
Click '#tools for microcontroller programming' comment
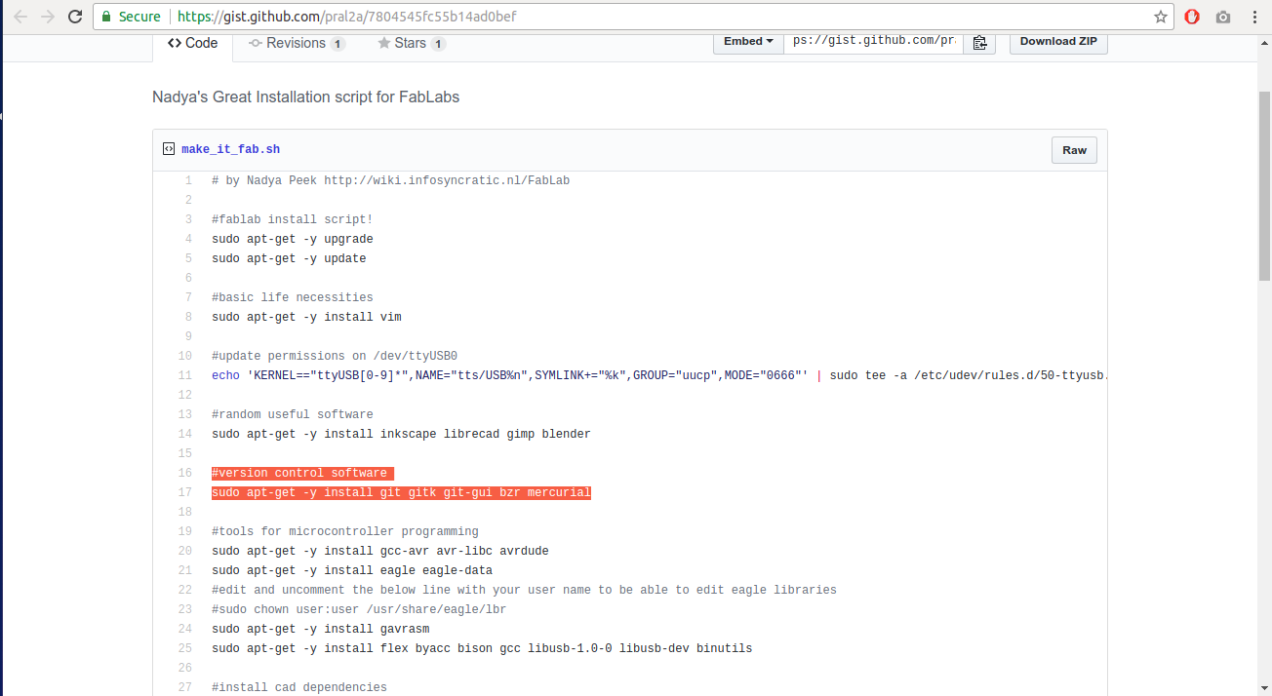pos(345,531)
